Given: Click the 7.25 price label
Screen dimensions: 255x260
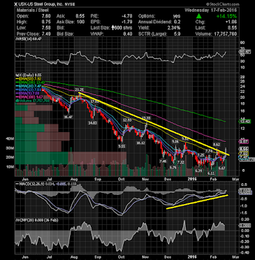Looking at the screenshot, I should [200, 155].
